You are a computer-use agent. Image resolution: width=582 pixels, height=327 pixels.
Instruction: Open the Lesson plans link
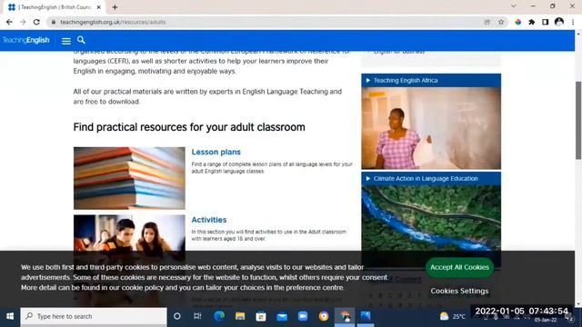(x=216, y=152)
